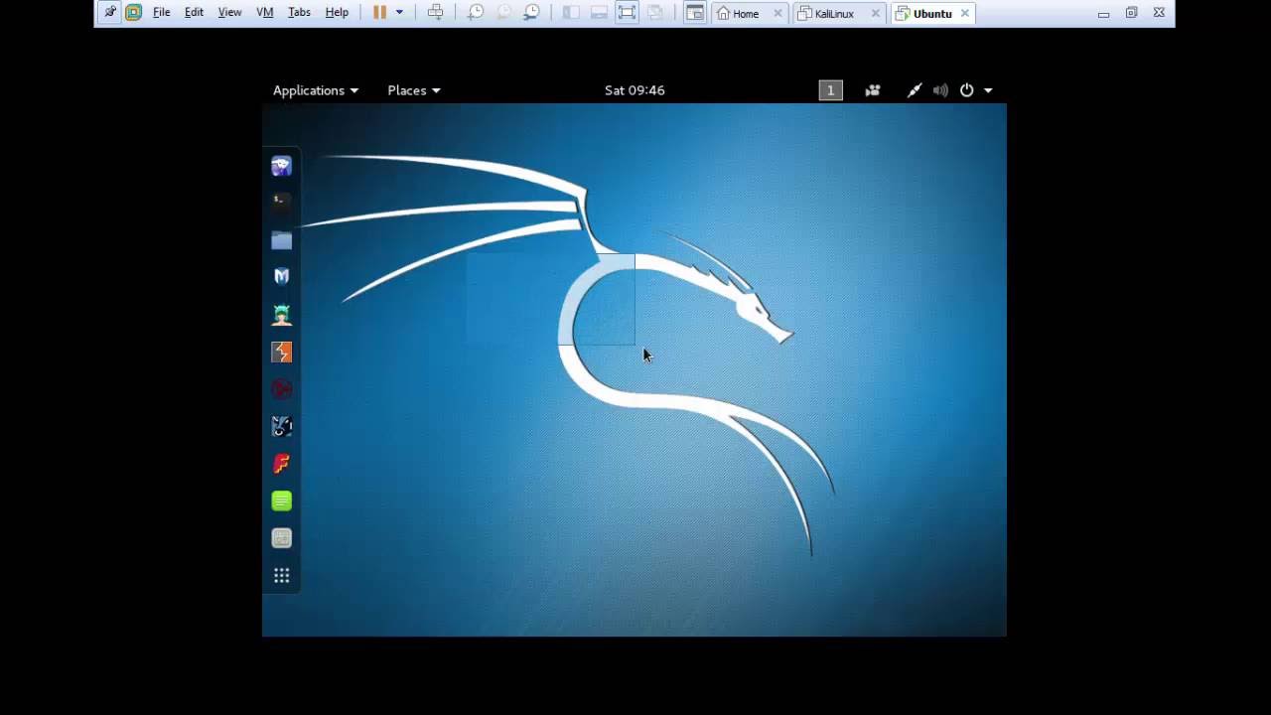Open the VMware File menu
Image resolution: width=1271 pixels, height=715 pixels.
pos(161,13)
